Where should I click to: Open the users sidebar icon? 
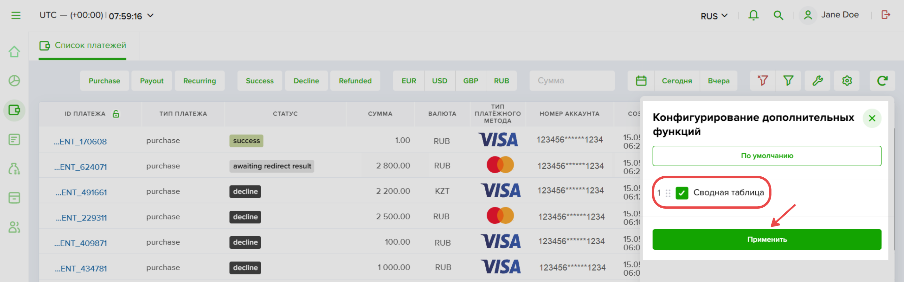[14, 227]
